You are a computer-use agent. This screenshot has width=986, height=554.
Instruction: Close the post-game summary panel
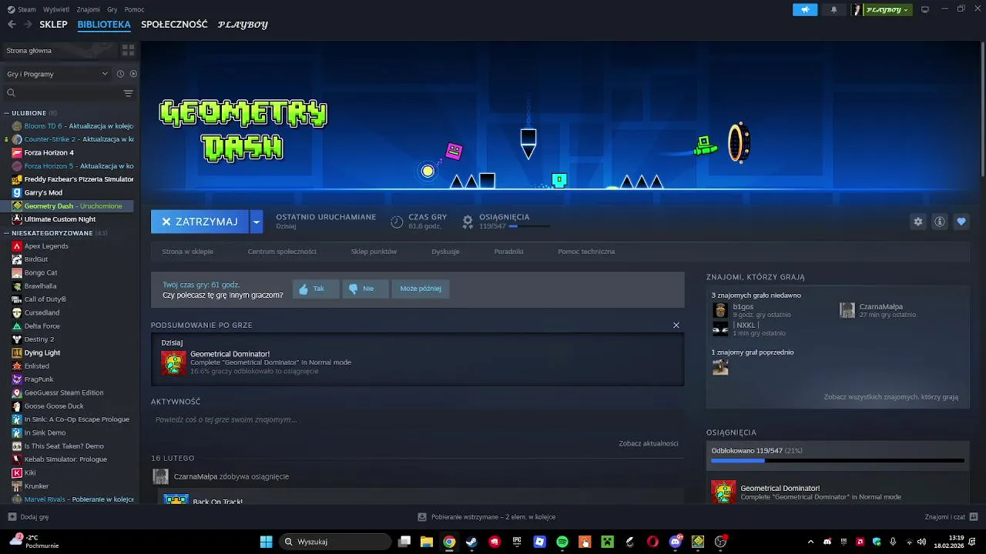tap(676, 325)
